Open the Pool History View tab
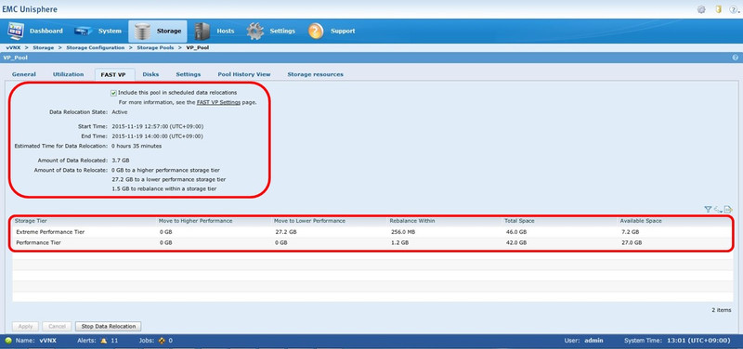The height and width of the screenshot is (349, 743). tap(244, 74)
